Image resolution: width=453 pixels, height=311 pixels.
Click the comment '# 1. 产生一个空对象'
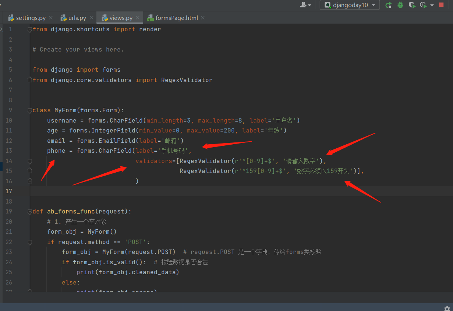coord(77,222)
